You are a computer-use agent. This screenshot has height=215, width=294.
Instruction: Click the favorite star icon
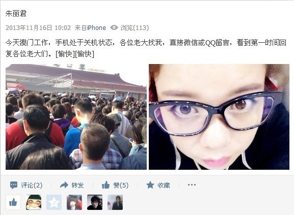150,185
